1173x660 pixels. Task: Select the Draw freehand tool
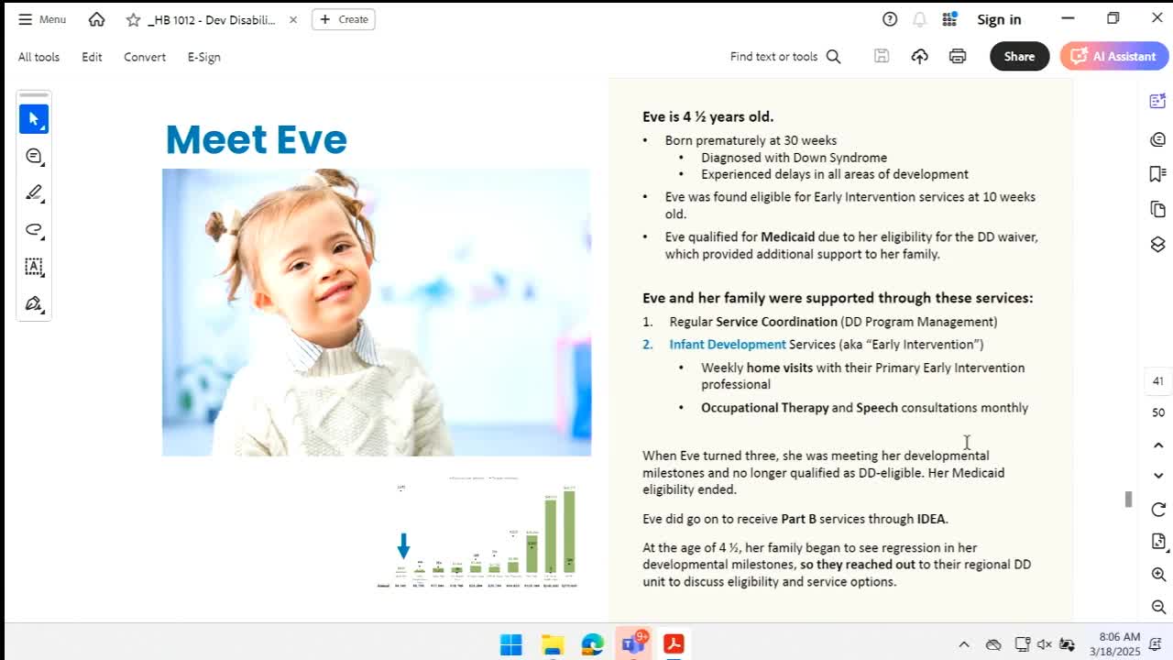coord(34,229)
